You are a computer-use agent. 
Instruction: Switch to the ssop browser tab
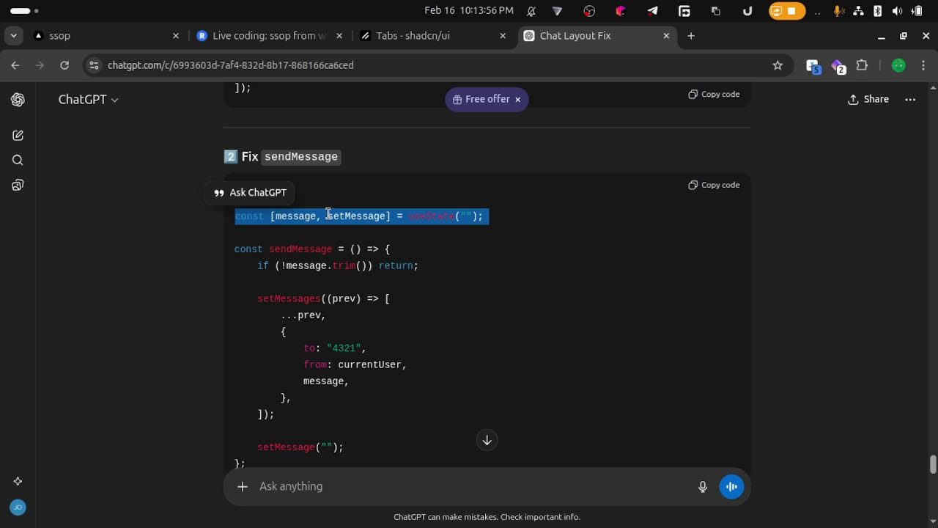pos(107,36)
